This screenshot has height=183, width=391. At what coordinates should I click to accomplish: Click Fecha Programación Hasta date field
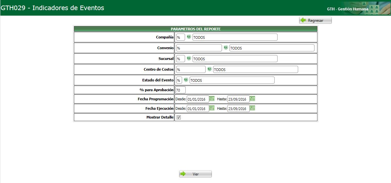tap(238, 99)
